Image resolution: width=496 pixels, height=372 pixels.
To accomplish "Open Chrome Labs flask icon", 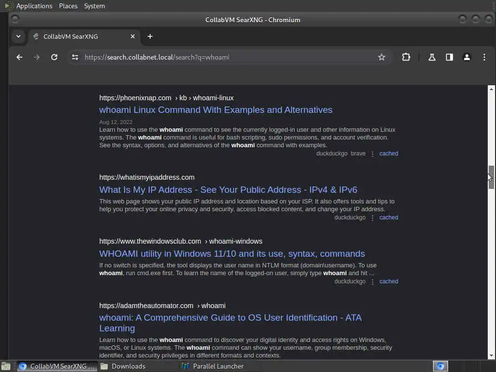I will click(432, 57).
